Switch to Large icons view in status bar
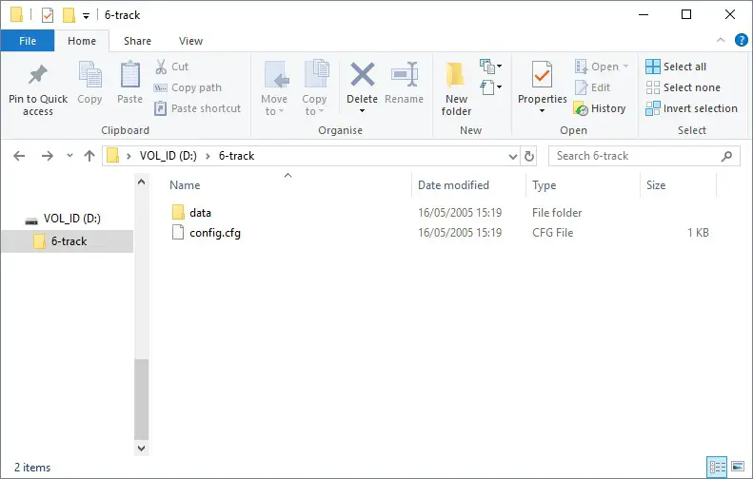Screen dimensions: 753x479 tap(738, 466)
